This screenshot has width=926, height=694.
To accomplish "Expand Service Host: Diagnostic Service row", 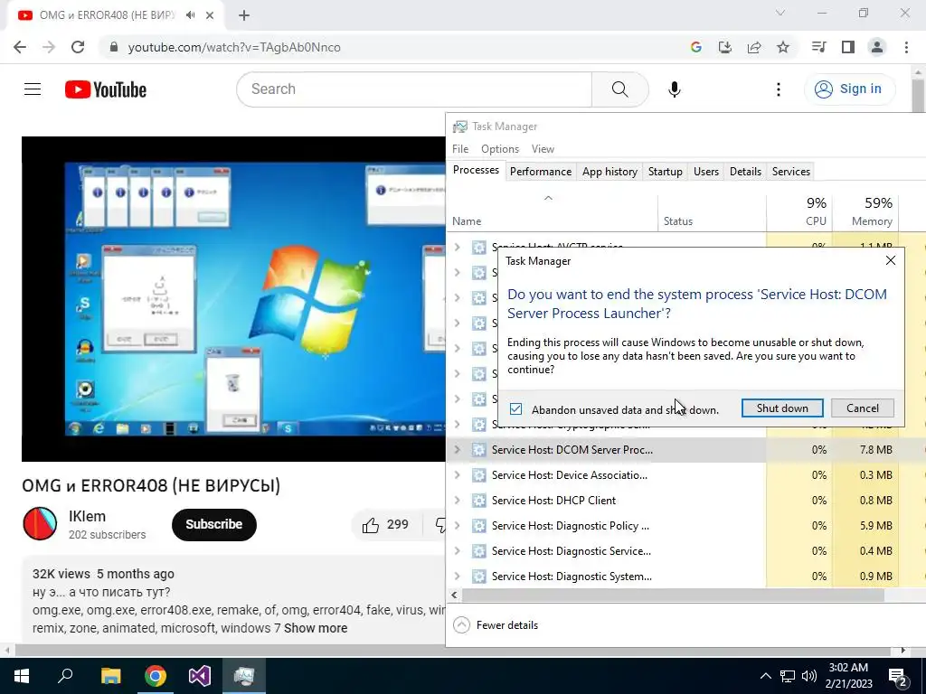I will (x=457, y=551).
